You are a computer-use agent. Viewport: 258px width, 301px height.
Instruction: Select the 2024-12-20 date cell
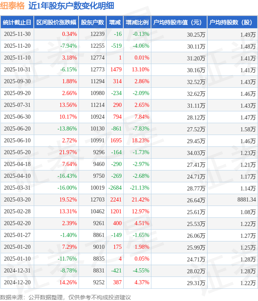[x=17, y=283]
